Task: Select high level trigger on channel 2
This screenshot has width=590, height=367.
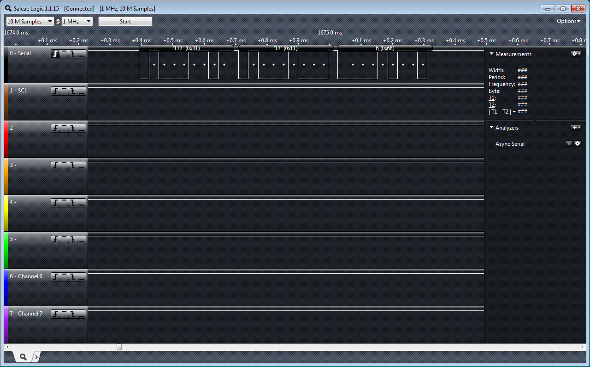Action: pyautogui.click(x=64, y=128)
